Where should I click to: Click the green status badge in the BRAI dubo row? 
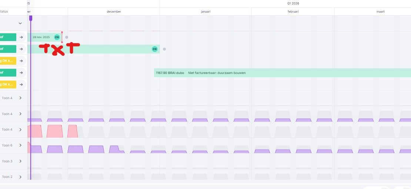8,72
